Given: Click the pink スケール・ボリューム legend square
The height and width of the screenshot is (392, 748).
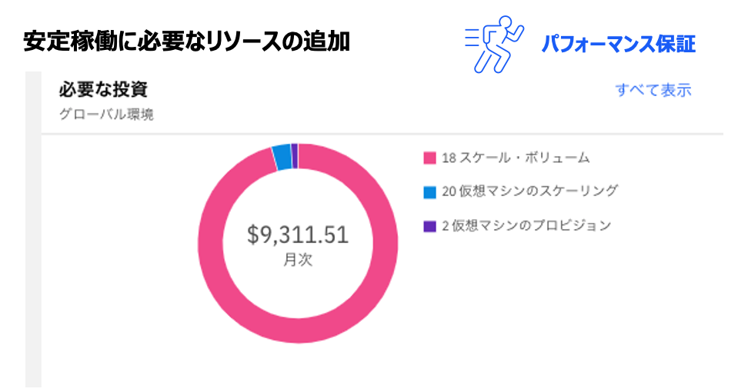Looking at the screenshot, I should click(x=429, y=158).
